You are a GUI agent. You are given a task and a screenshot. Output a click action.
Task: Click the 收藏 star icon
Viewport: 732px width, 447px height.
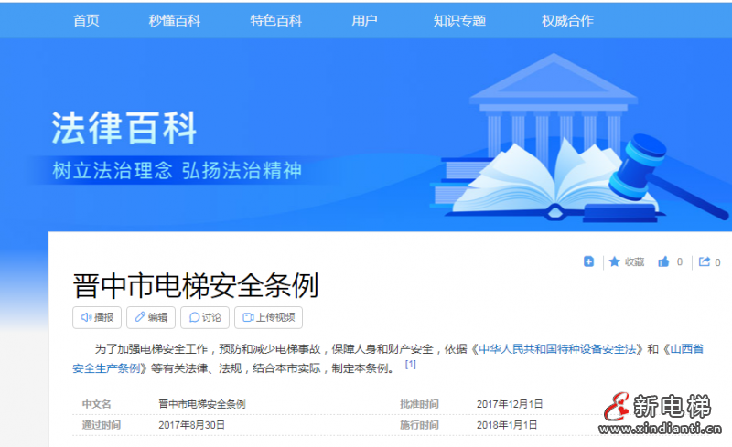coord(614,261)
